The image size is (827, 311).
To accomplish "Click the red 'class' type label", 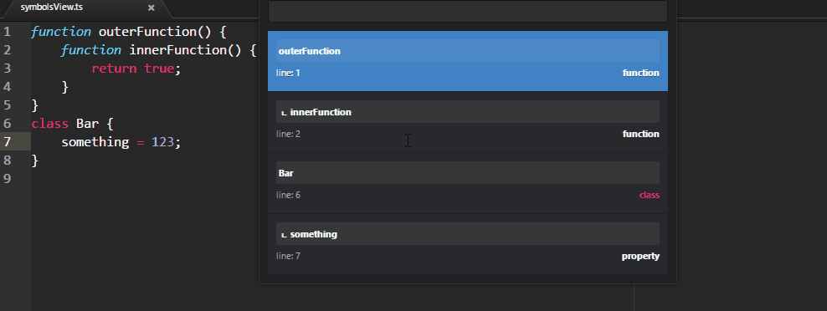I will tap(650, 195).
